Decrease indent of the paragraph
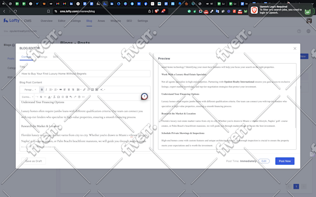Image resolution: width=316 pixels, height=197 pixels. [63, 97]
